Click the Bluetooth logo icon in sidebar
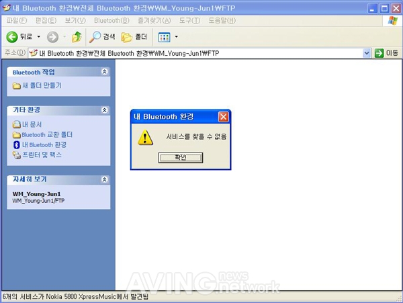Viewport: 403px width, 303px height. click(x=17, y=145)
